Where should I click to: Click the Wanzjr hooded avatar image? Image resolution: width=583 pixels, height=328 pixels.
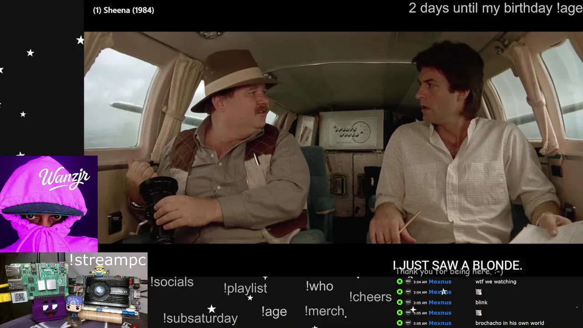(49, 204)
